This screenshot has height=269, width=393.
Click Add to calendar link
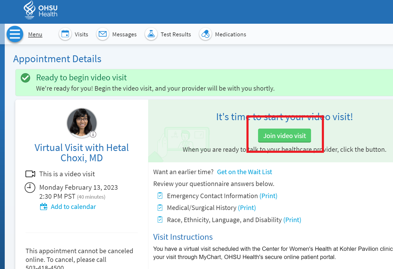click(73, 207)
